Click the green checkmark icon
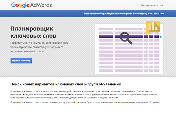The height and width of the screenshot is (118, 176). (x=160, y=36)
